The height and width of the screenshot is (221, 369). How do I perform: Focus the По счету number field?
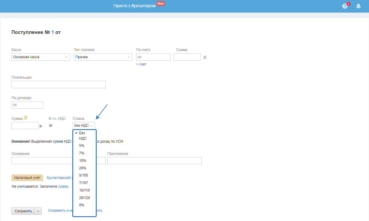[x=153, y=57]
